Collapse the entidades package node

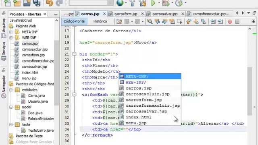pos(11,90)
